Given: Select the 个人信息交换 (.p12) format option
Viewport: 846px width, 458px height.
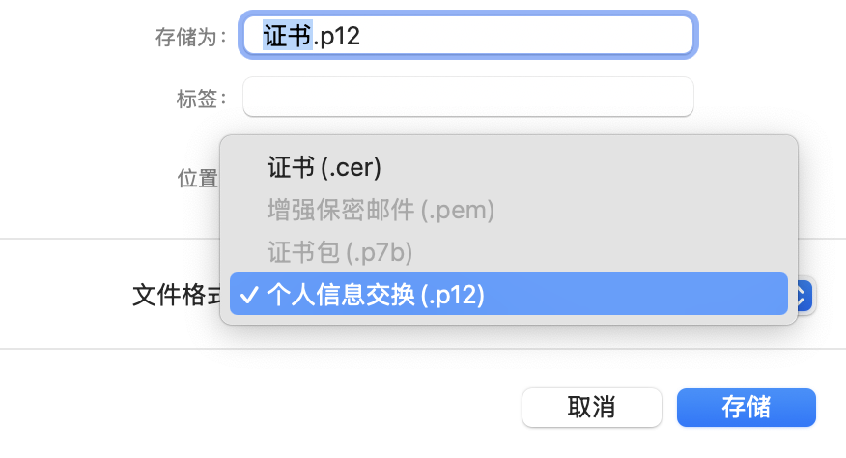Looking at the screenshot, I should pyautogui.click(x=376, y=295).
